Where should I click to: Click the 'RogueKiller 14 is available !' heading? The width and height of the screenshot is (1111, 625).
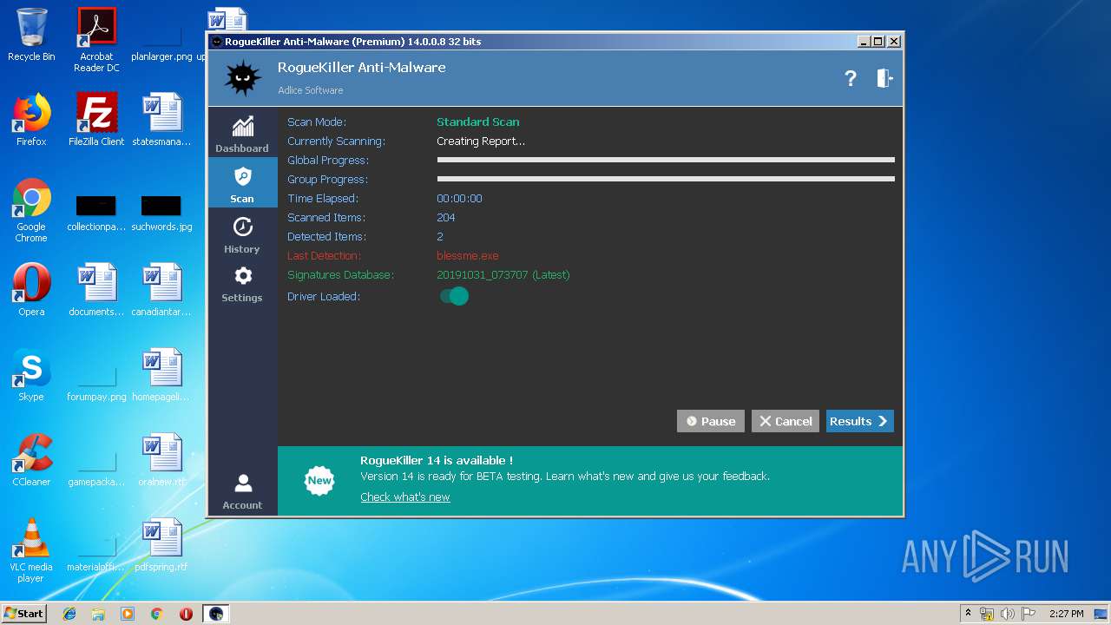pyautogui.click(x=437, y=460)
